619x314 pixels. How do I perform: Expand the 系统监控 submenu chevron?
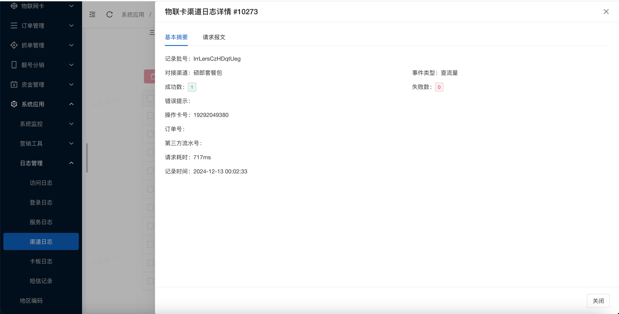tap(71, 124)
